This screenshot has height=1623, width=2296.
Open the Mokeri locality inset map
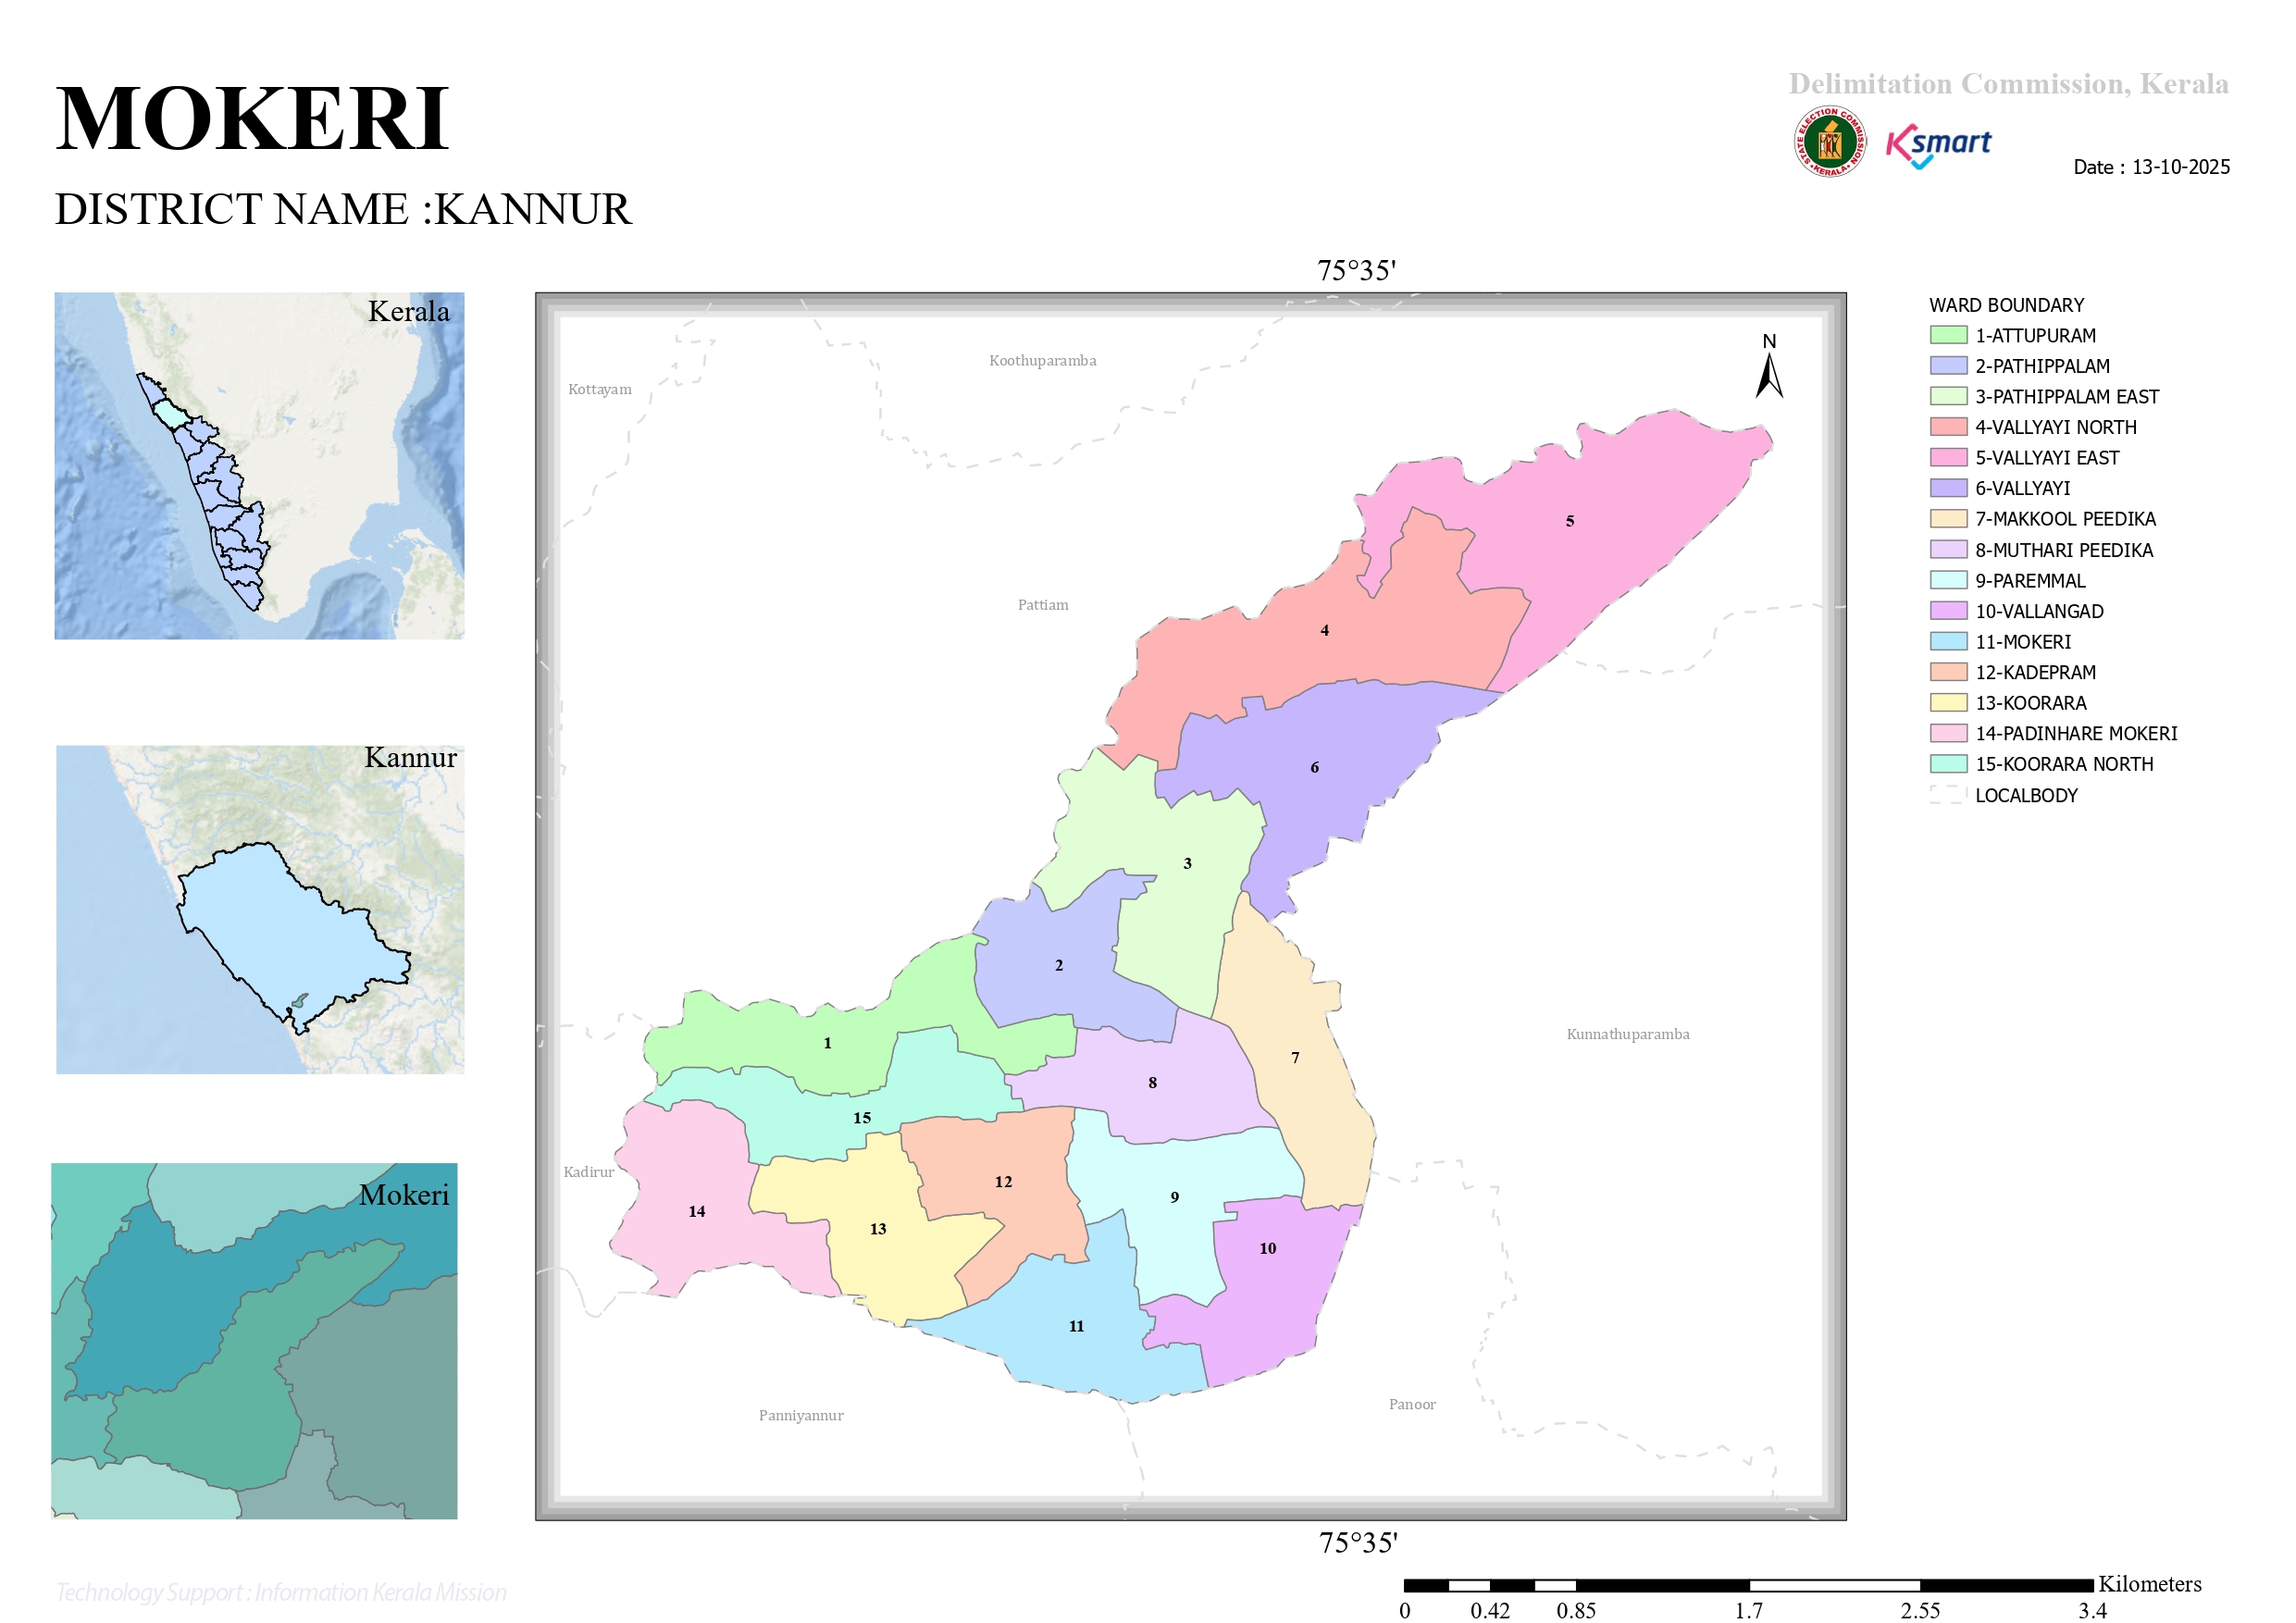point(254,1340)
